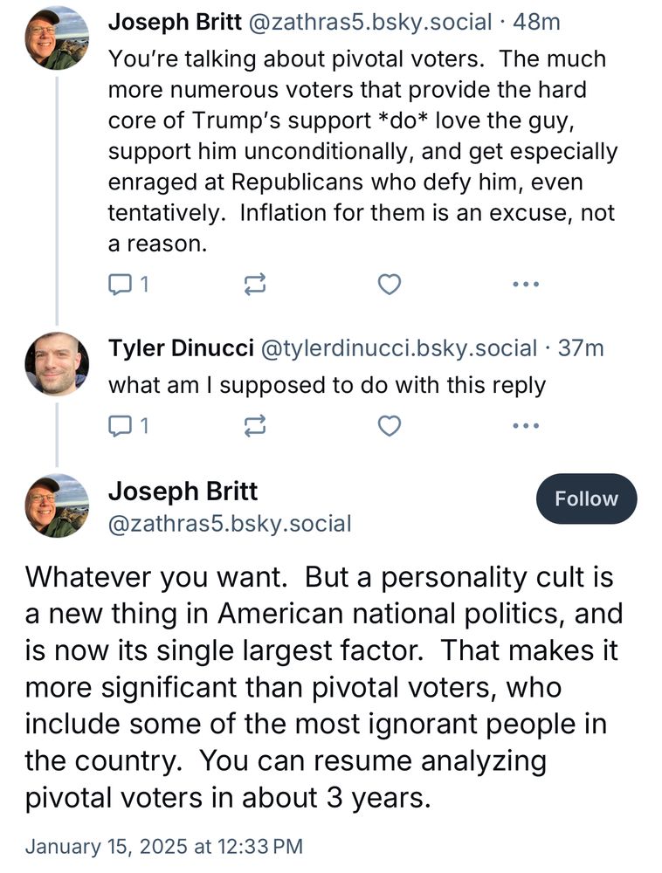
Task: Follow Joseph Britt
Action: [x=586, y=498]
